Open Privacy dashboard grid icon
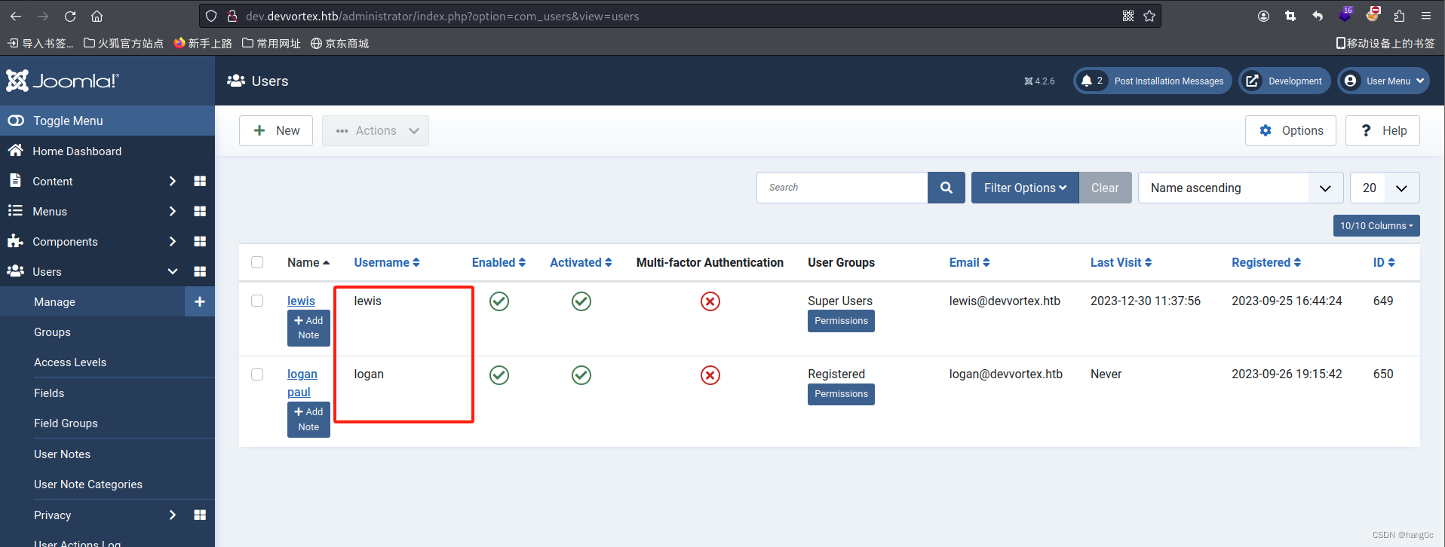Image resolution: width=1445 pixels, height=547 pixels. pyautogui.click(x=200, y=515)
